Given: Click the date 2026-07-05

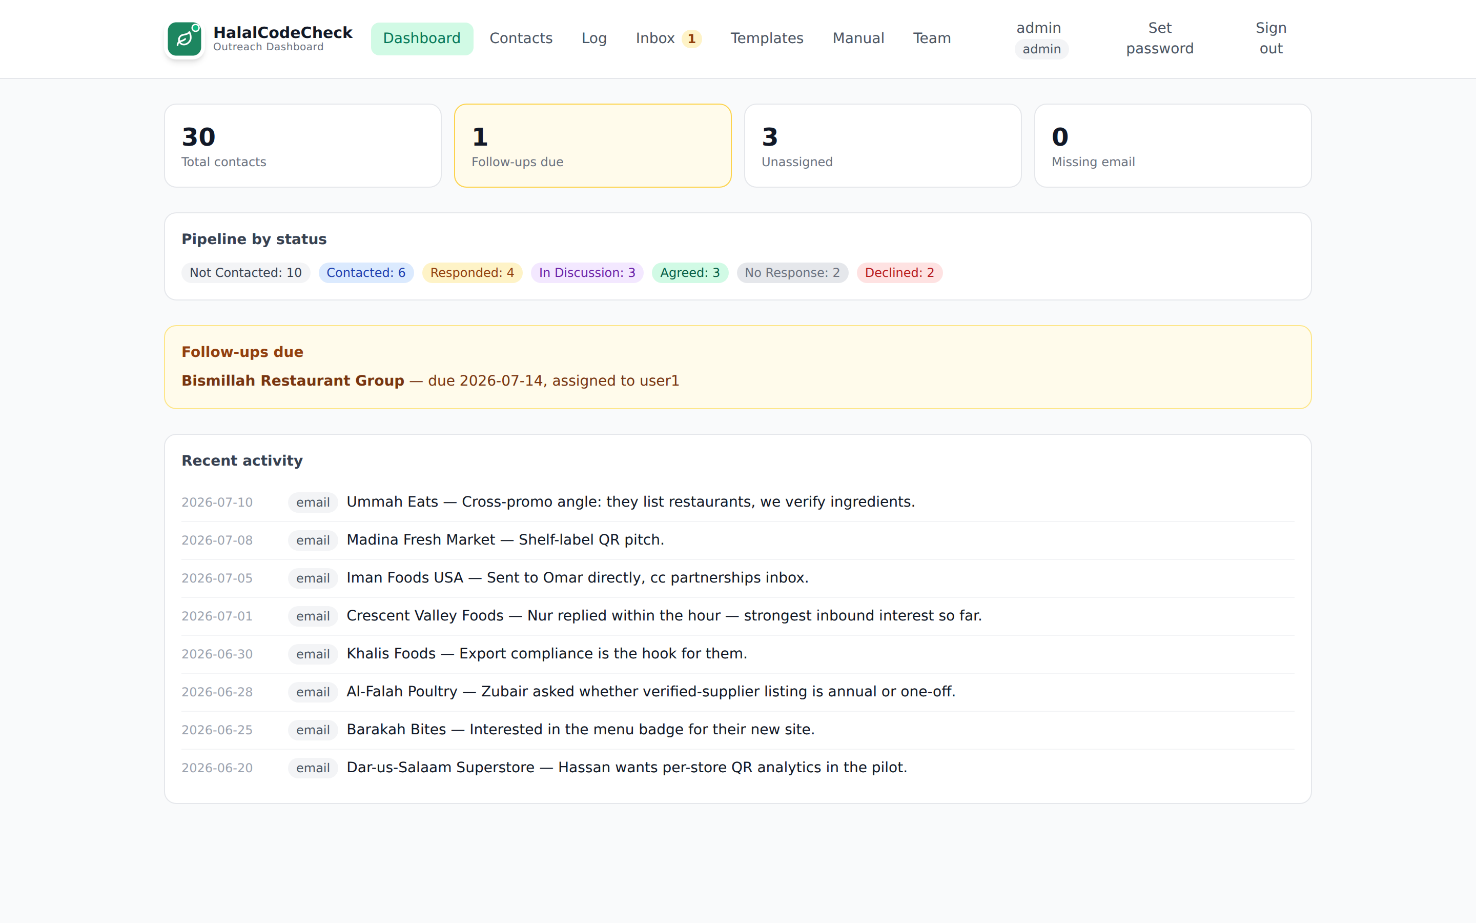Looking at the screenshot, I should (217, 578).
